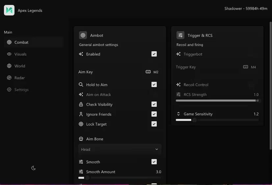Viewport: 272px width, 185px height.
Task: Click the green app logo icon
Action: (9, 10)
